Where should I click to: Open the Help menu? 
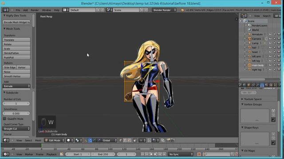pyautogui.click(x=57, y=10)
